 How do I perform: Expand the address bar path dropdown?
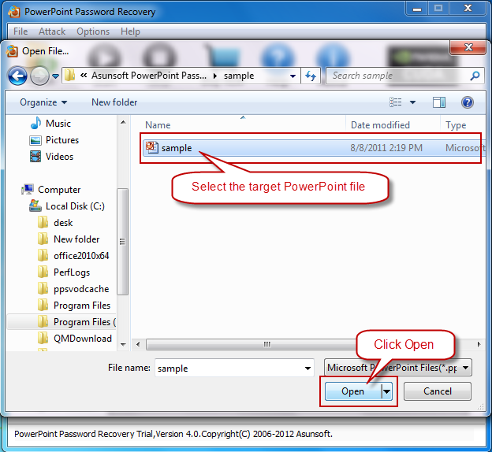(293, 76)
